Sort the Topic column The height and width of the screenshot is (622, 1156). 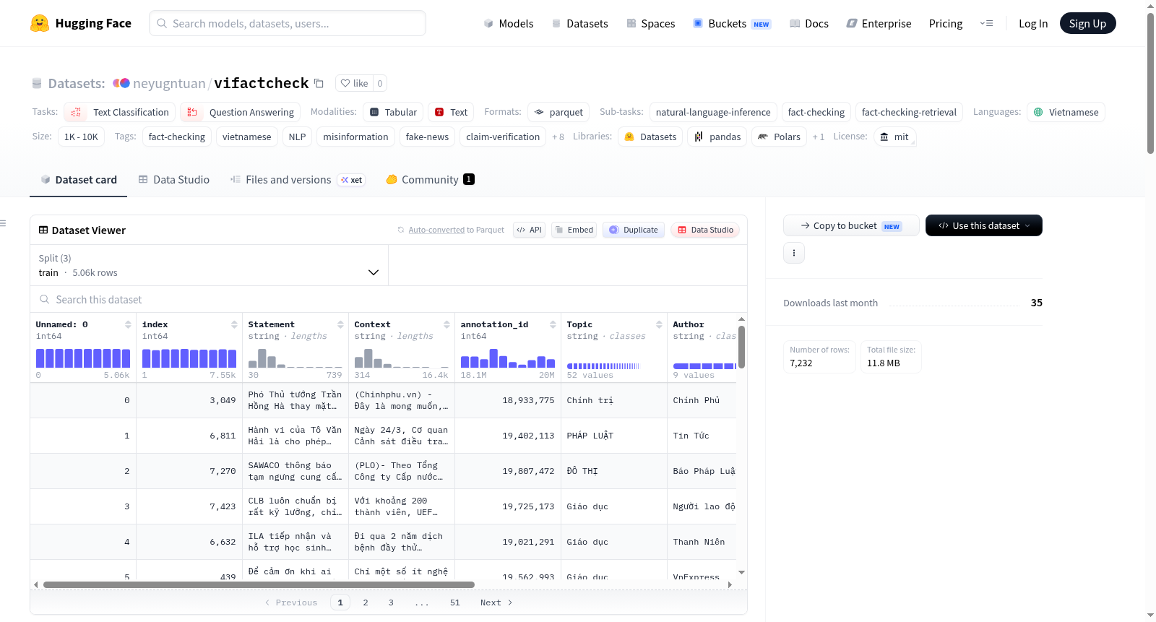tap(659, 324)
